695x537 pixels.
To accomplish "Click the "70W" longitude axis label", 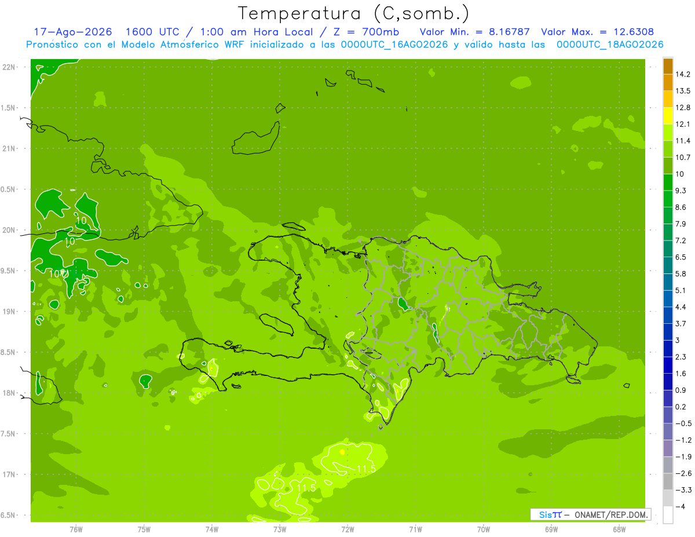I will click(483, 529).
